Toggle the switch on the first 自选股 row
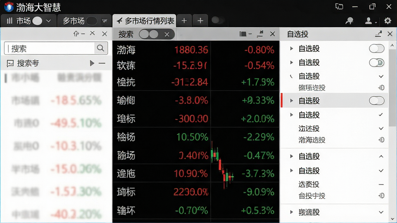The width and height of the screenshot is (397, 223). tap(377, 48)
